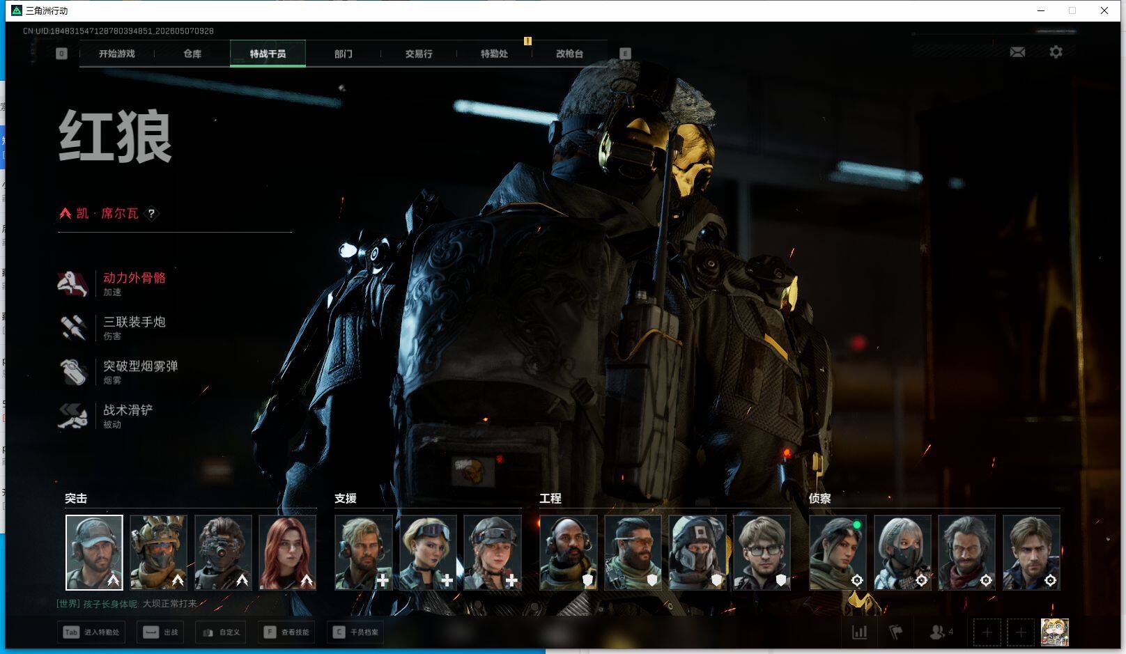The width and height of the screenshot is (1126, 654).
Task: Select red-haired 突击 operator
Action: pyautogui.click(x=287, y=552)
